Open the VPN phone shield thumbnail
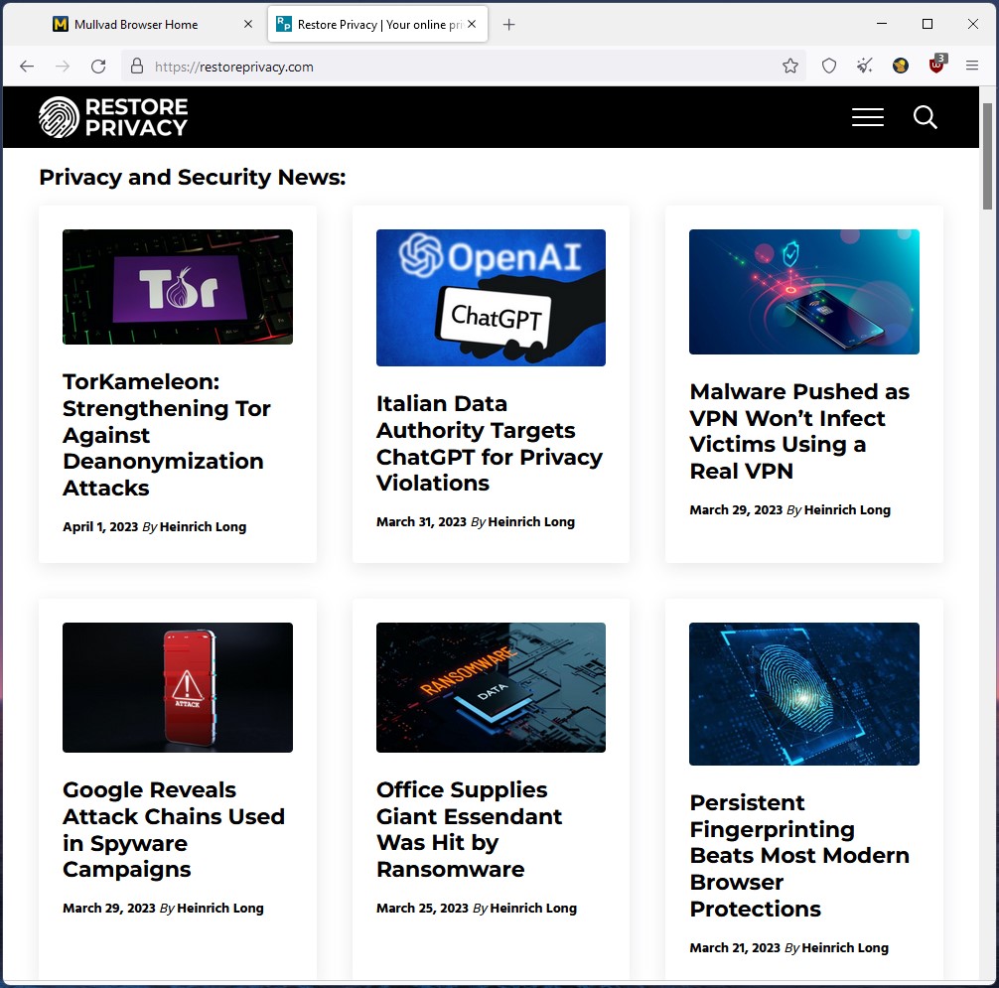The width and height of the screenshot is (999, 988). [x=804, y=292]
